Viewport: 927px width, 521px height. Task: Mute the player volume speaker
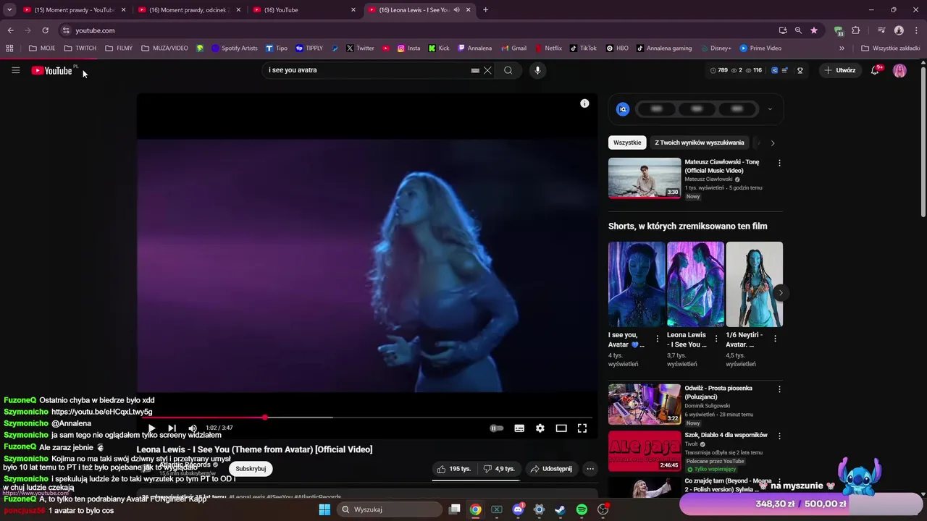point(192,428)
